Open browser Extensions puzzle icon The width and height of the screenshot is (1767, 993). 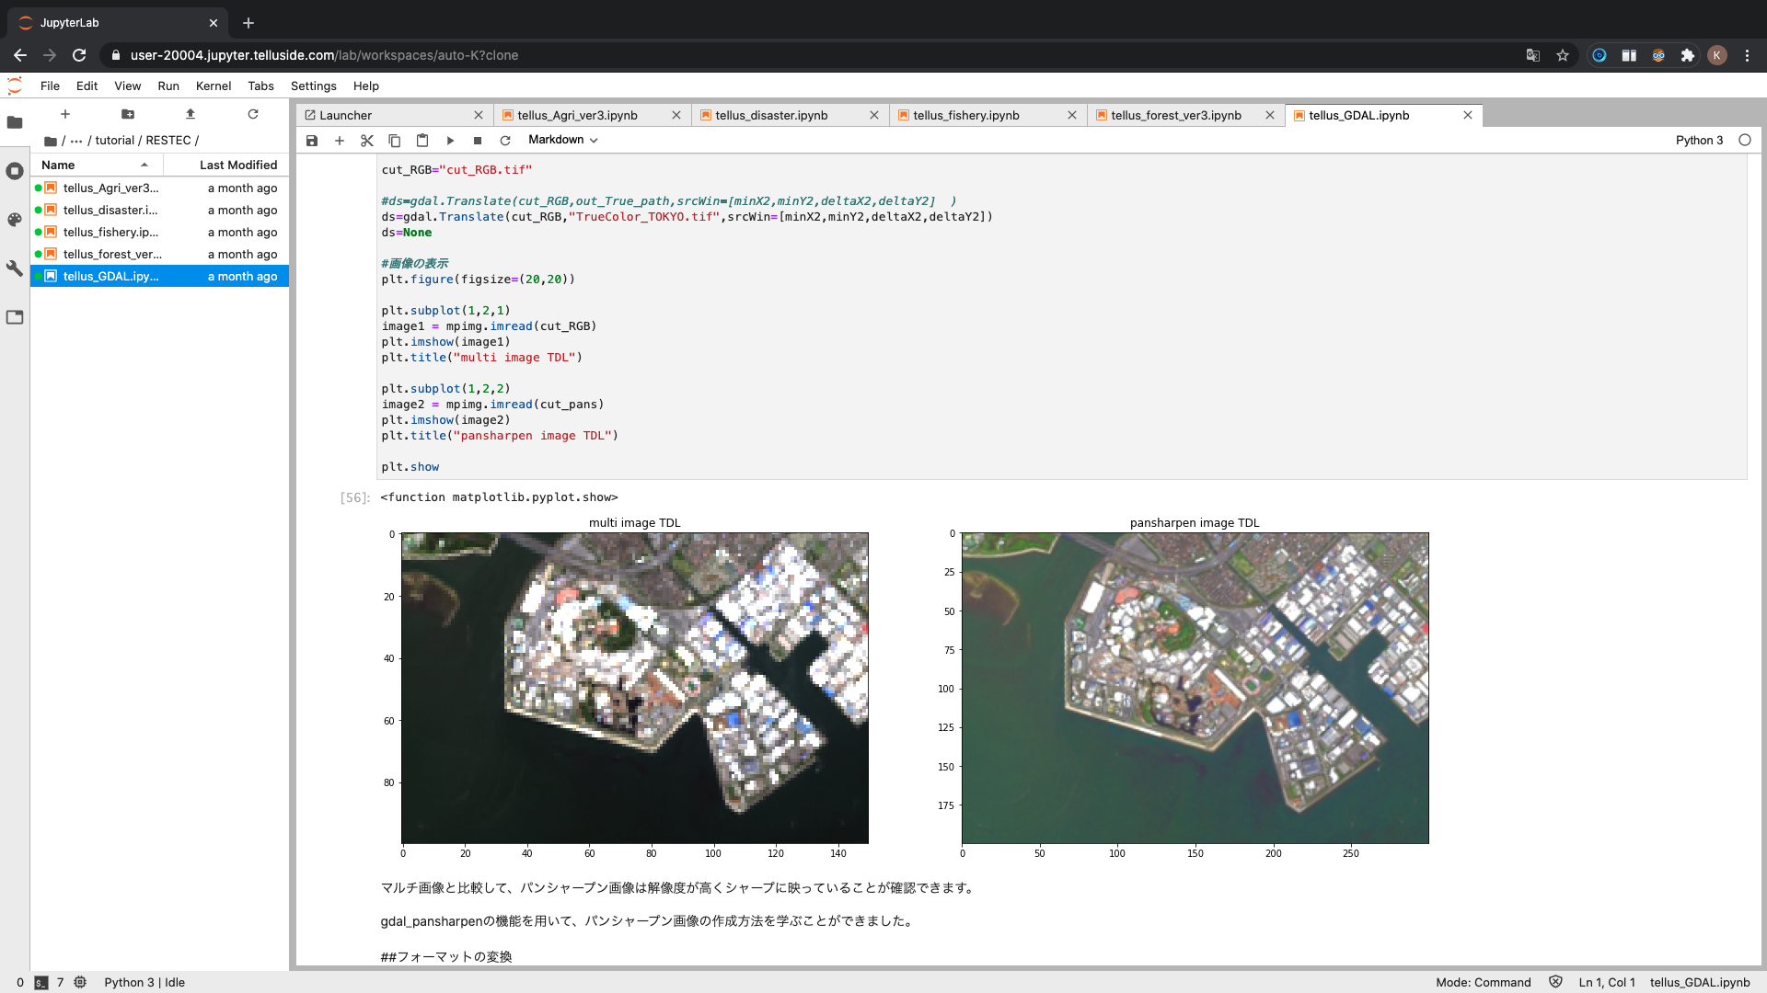pyautogui.click(x=1688, y=55)
